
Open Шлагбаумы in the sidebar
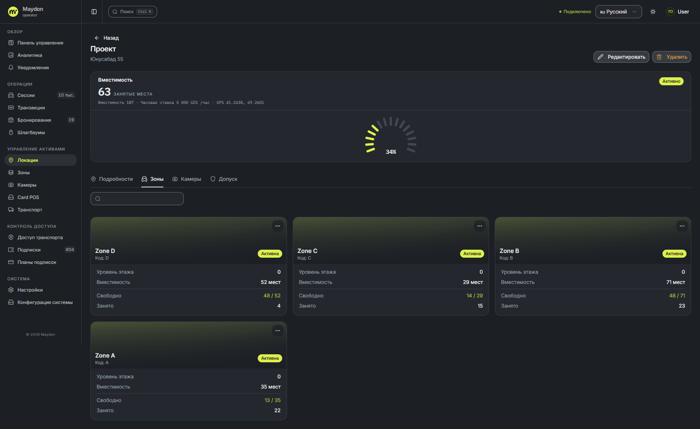pyautogui.click(x=40, y=133)
